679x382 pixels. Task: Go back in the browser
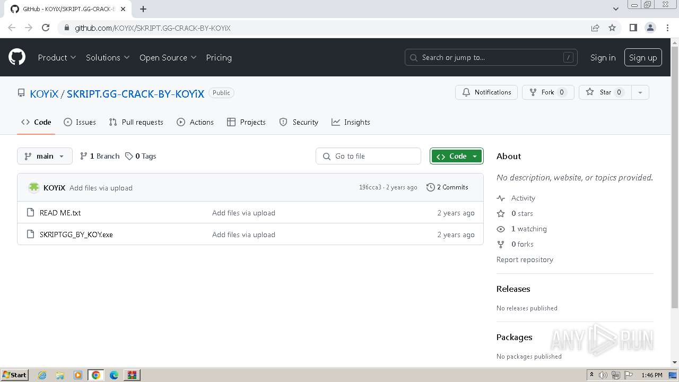point(12,28)
